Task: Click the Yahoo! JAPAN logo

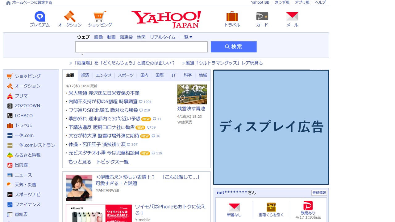Action: tap(166, 19)
